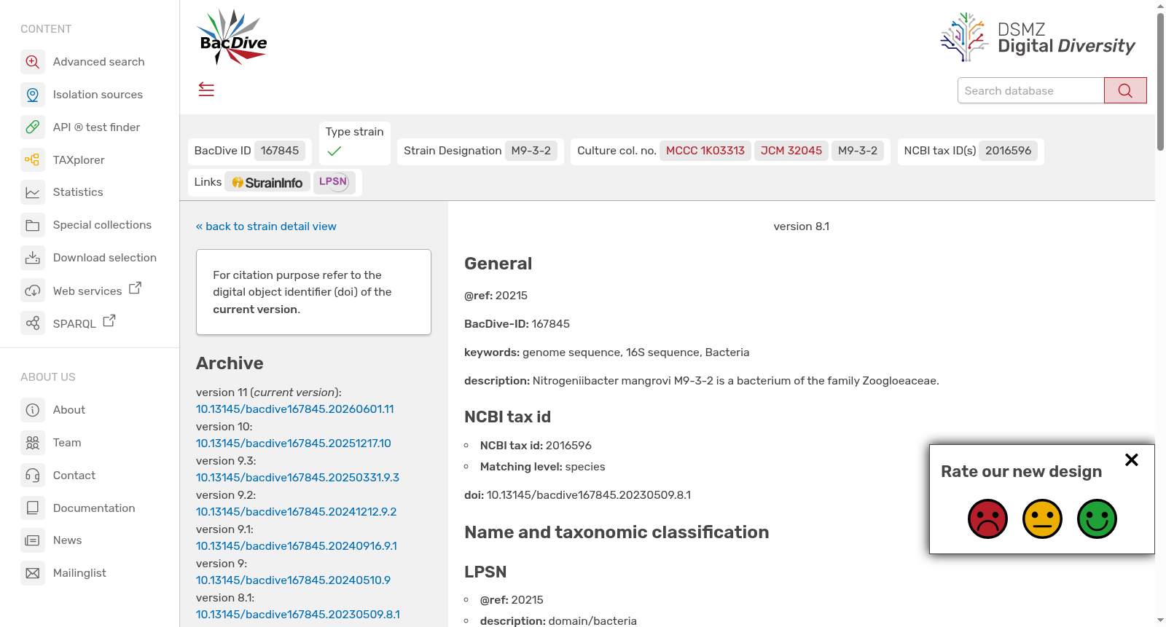The height and width of the screenshot is (627, 1166).
Task: Open the API test finder icon
Action: click(33, 127)
